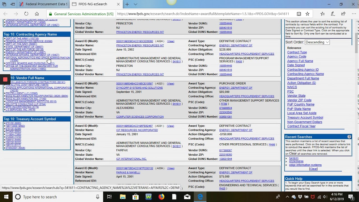Image resolution: width=359 pixels, height=202 pixels.
Task: Sort results by Date Signed
Action: pyautogui.click(x=296, y=65)
